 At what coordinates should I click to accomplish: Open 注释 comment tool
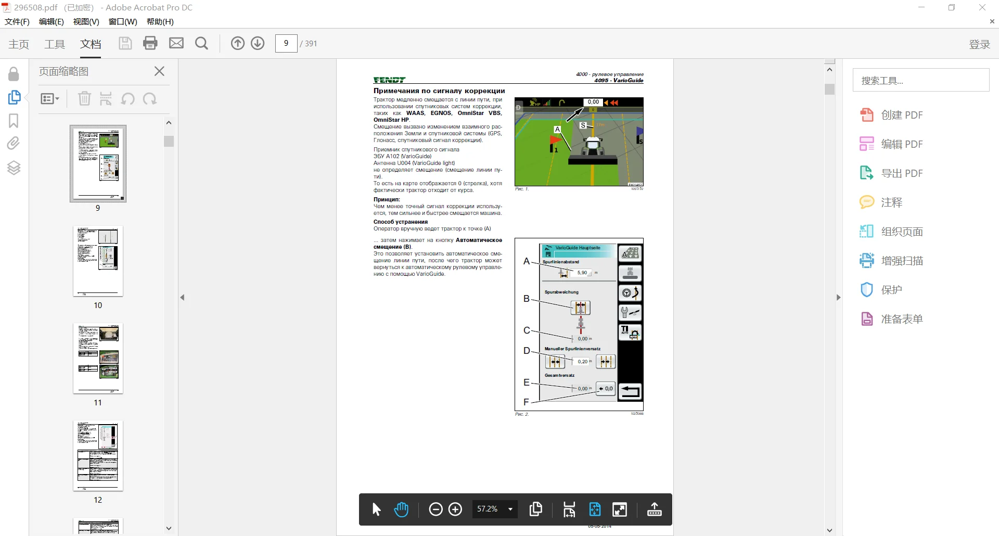tap(881, 202)
